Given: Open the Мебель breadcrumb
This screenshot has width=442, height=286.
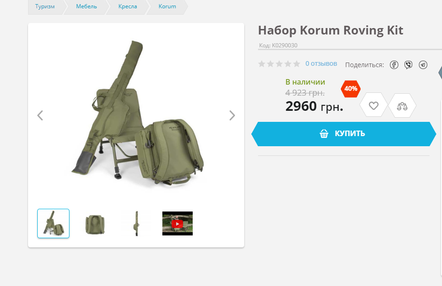Looking at the screenshot, I should click(x=86, y=6).
